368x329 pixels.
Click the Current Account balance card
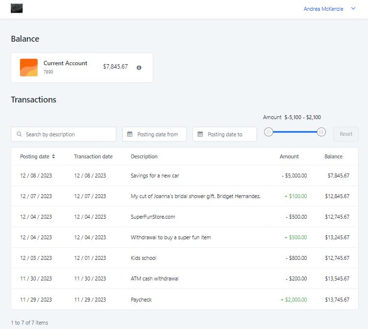[82, 68]
